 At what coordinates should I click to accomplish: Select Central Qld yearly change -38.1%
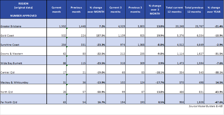214,69
